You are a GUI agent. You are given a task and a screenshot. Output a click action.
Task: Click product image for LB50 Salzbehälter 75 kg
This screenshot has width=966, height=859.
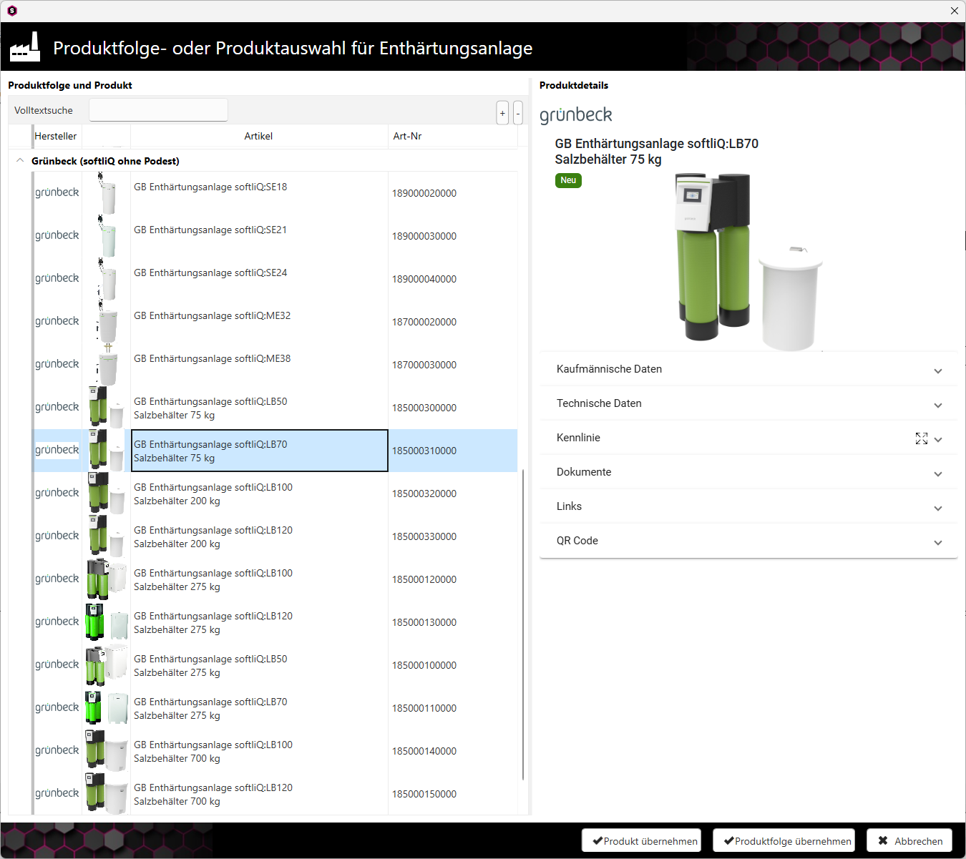pyautogui.click(x=107, y=408)
